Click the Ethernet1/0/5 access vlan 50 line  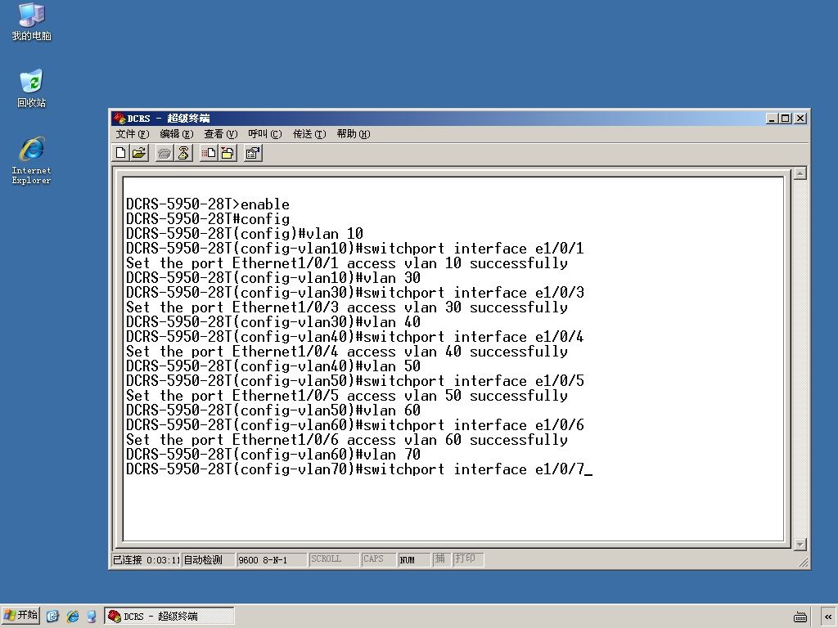tap(347, 396)
